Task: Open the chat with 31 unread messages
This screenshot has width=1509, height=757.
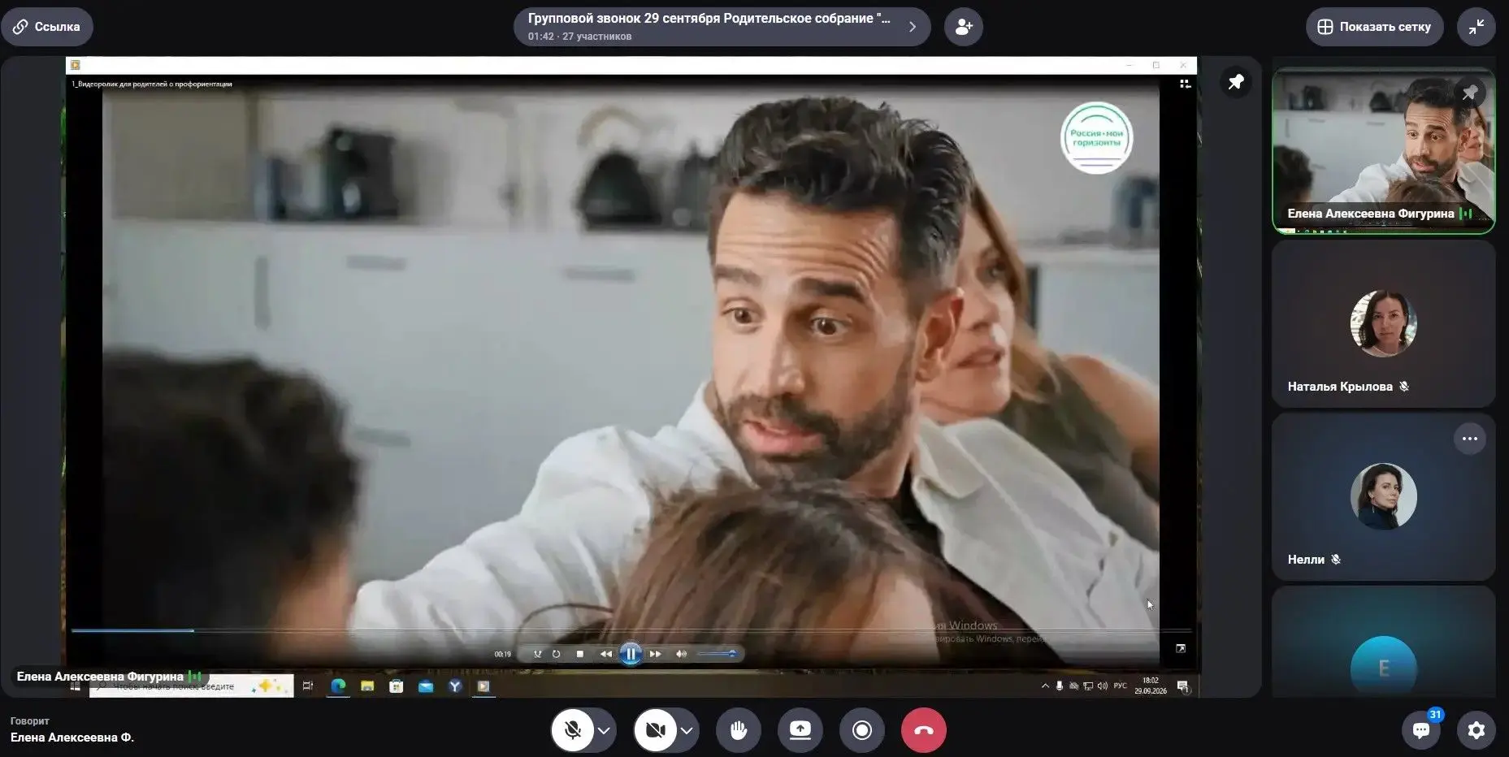Action: pos(1421,729)
